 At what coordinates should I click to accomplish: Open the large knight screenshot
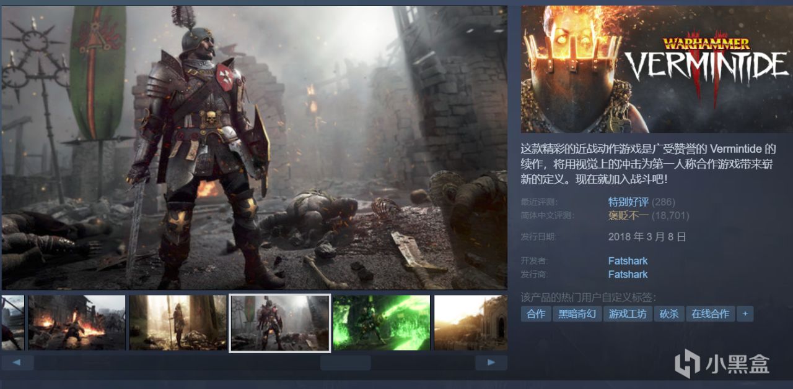tap(254, 148)
